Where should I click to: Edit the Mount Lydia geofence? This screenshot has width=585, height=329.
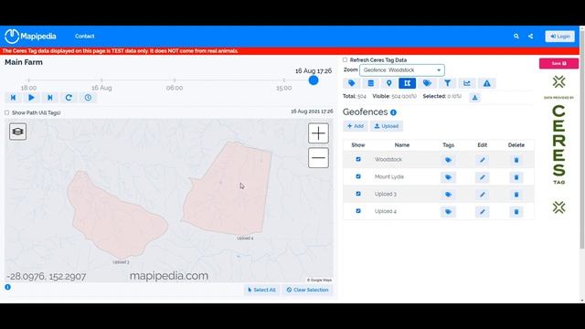pyautogui.click(x=482, y=177)
